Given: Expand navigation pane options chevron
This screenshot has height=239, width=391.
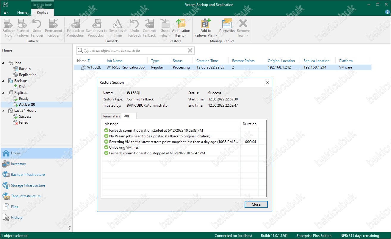Looking at the screenshot, I should click(69, 227).
